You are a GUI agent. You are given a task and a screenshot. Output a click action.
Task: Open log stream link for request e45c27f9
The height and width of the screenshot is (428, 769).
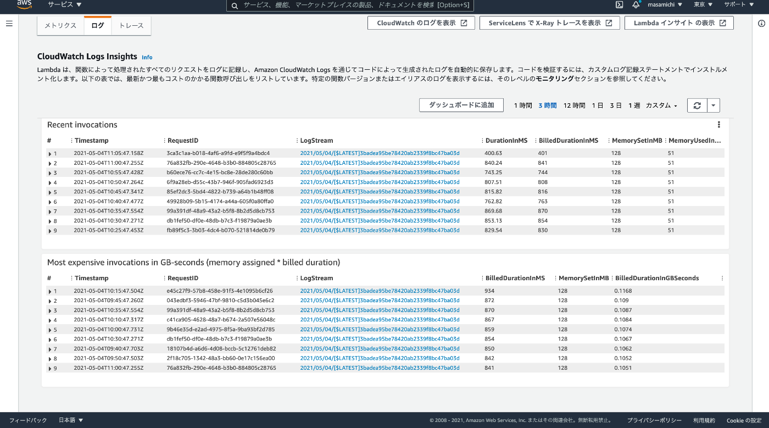pos(380,291)
